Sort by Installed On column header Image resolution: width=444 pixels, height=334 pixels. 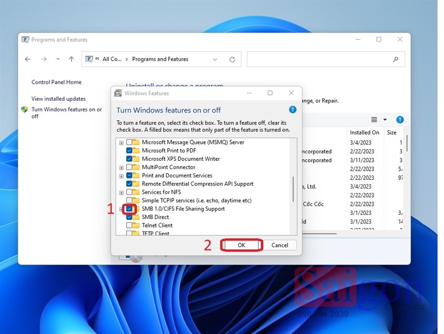pyautogui.click(x=364, y=133)
